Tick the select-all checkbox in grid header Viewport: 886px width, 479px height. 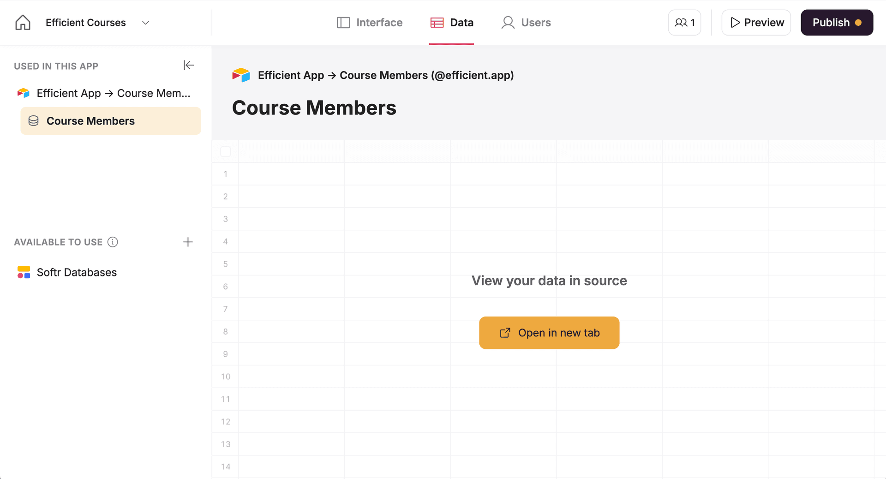click(x=226, y=151)
